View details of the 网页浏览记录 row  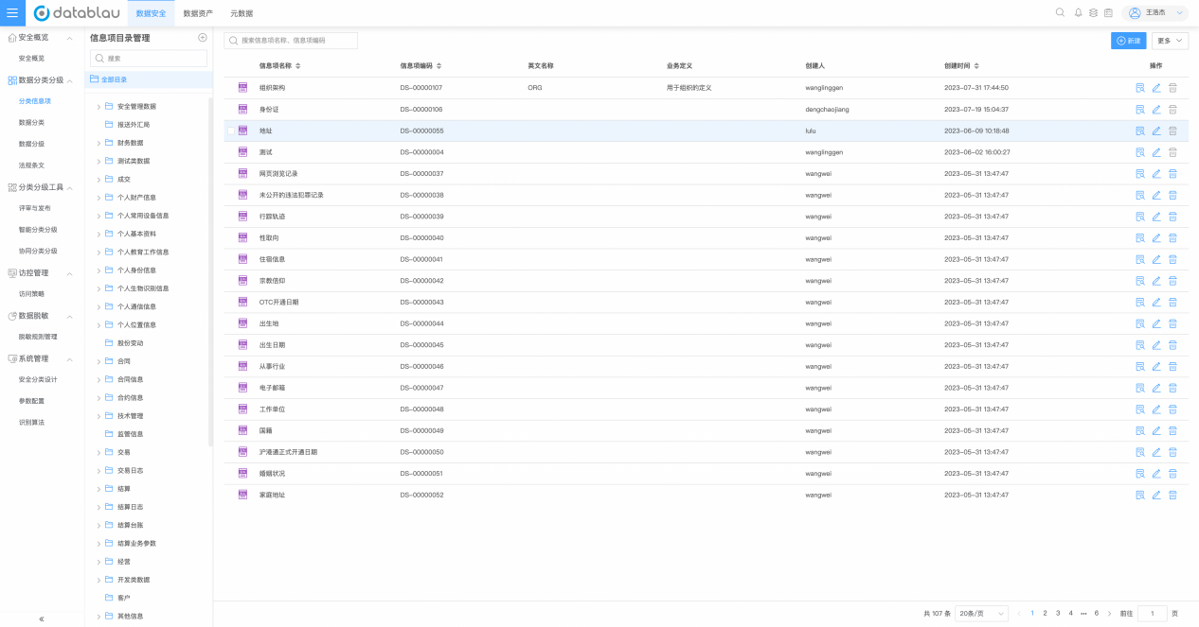pos(1140,174)
